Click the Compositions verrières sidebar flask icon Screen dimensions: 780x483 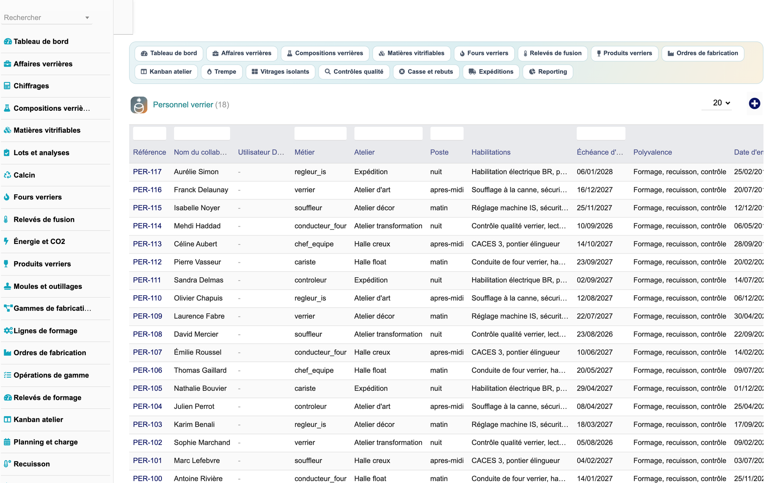[x=7, y=108]
